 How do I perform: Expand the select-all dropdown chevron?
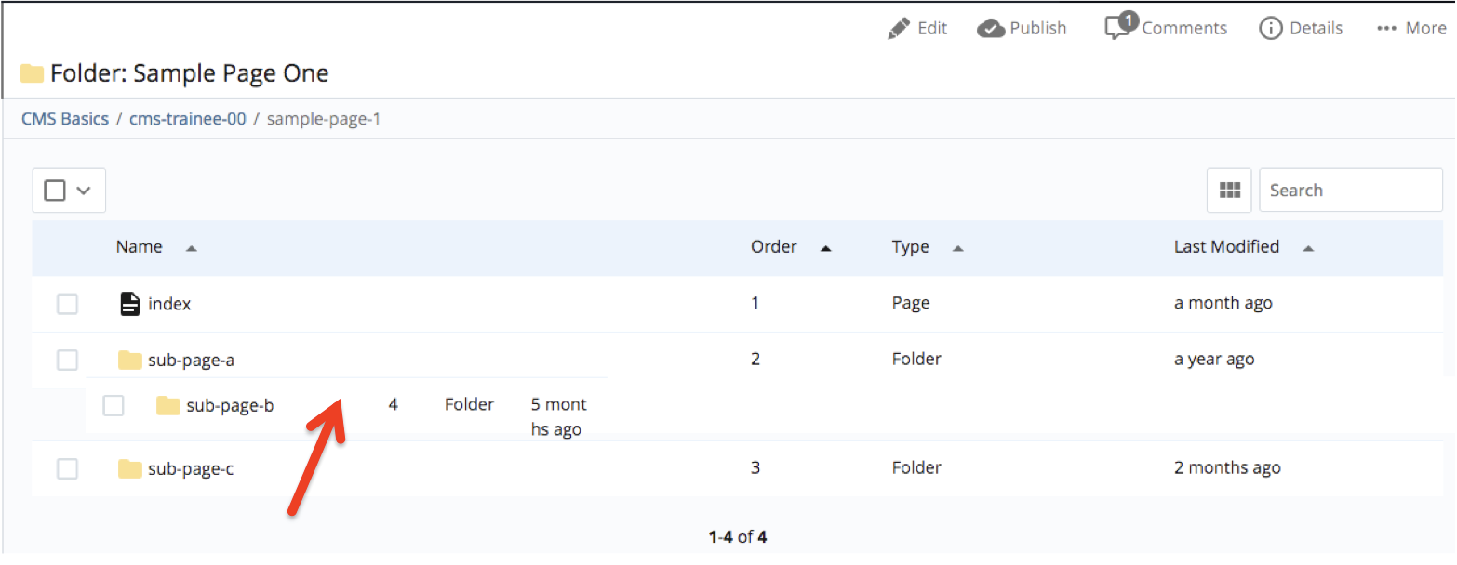tap(84, 191)
